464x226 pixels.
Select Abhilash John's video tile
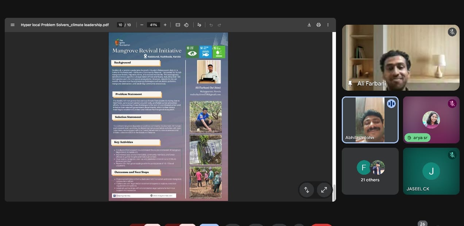(x=370, y=120)
